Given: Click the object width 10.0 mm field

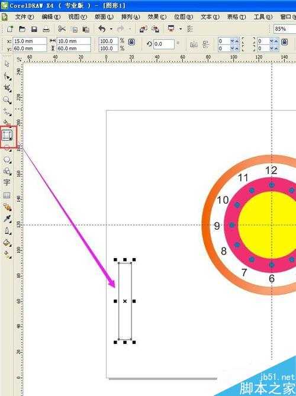Looking at the screenshot, I should [74, 41].
